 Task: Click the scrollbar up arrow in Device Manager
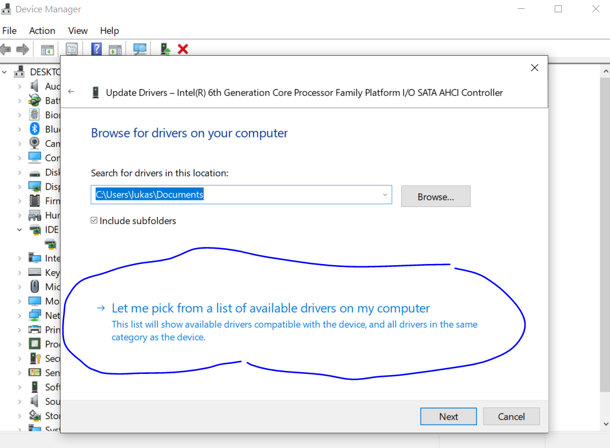(x=606, y=71)
